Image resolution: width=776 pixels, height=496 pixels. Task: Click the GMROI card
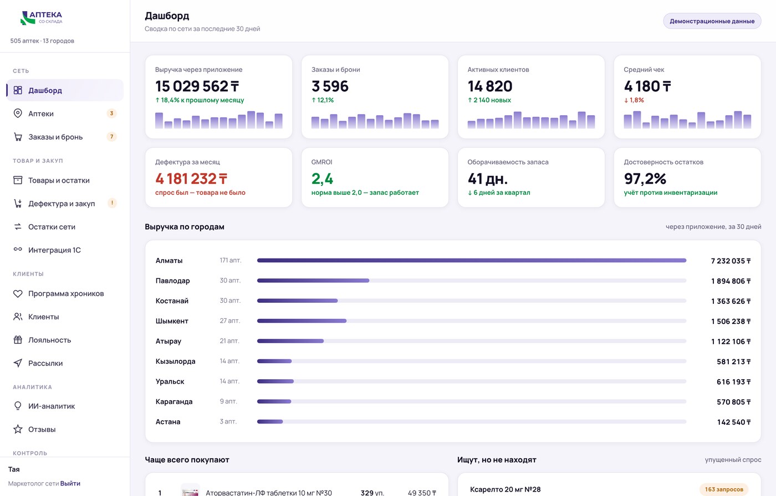375,178
